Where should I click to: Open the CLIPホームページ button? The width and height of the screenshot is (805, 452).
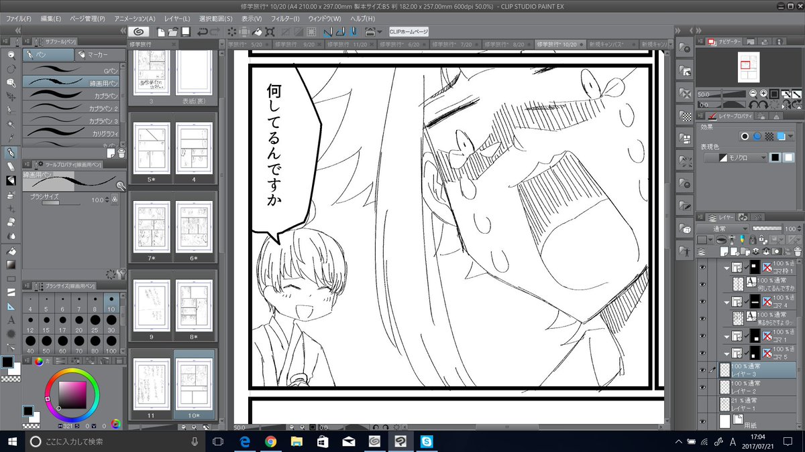pyautogui.click(x=409, y=31)
